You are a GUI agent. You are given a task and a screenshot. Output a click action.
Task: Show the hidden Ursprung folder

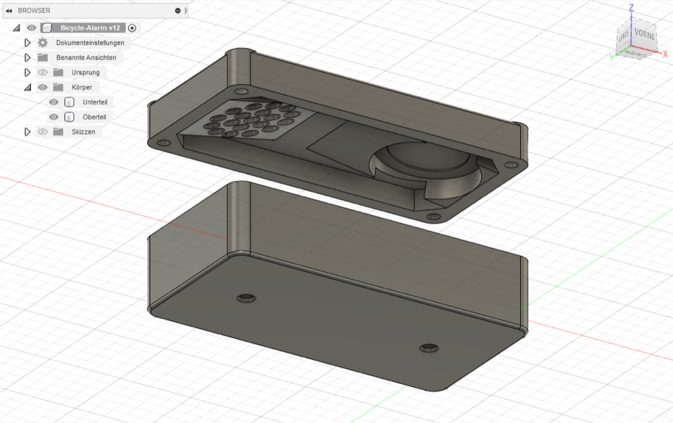click(x=42, y=72)
